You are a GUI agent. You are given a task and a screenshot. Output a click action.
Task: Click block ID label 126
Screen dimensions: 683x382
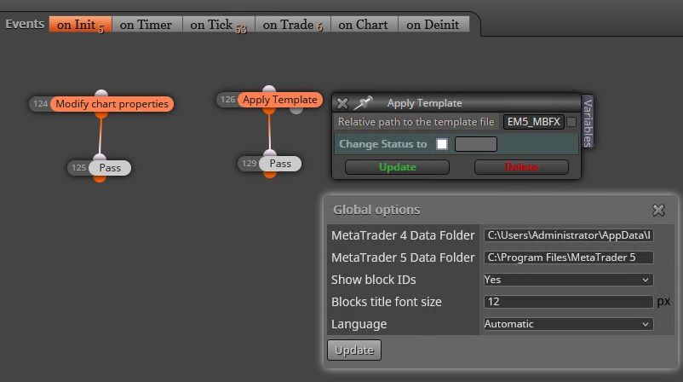coord(227,100)
